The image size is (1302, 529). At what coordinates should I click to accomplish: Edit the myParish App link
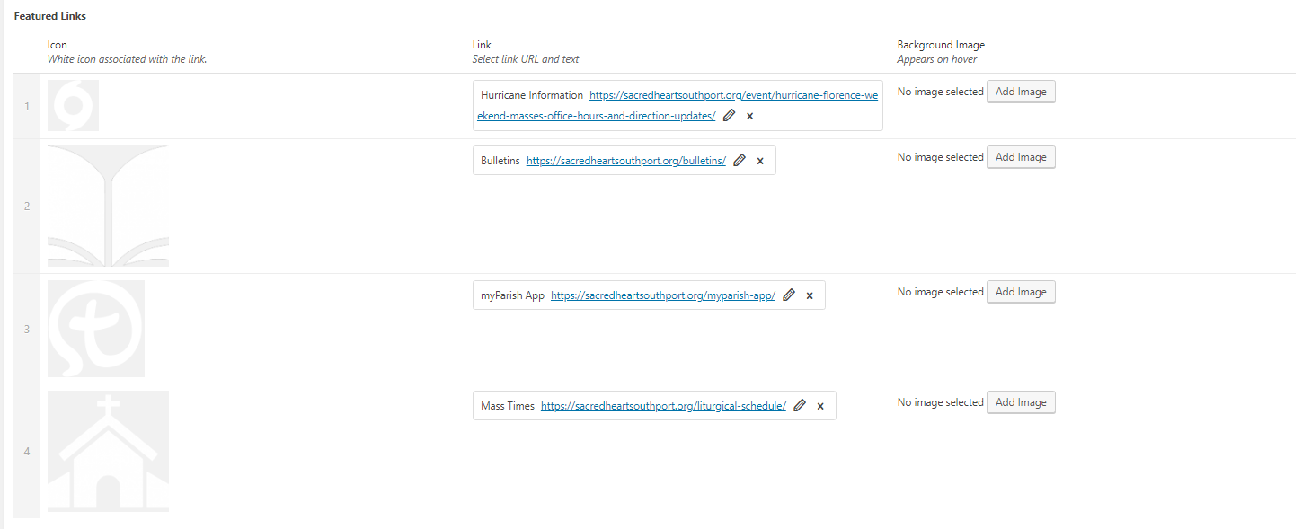(790, 295)
